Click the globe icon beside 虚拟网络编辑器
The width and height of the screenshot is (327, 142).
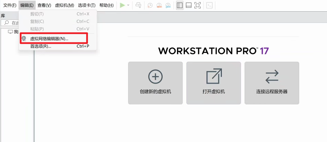[x=24, y=39]
